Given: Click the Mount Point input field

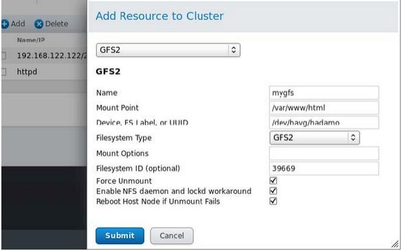Looking at the screenshot, I should [324, 108].
